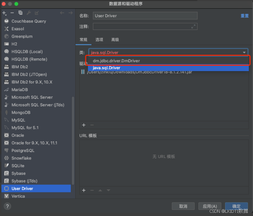Click the 注释 comment input field
The height and width of the screenshot is (216, 253).
click(145, 26)
